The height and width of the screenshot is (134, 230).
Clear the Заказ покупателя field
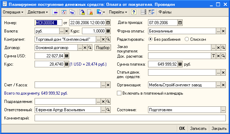(218, 48)
